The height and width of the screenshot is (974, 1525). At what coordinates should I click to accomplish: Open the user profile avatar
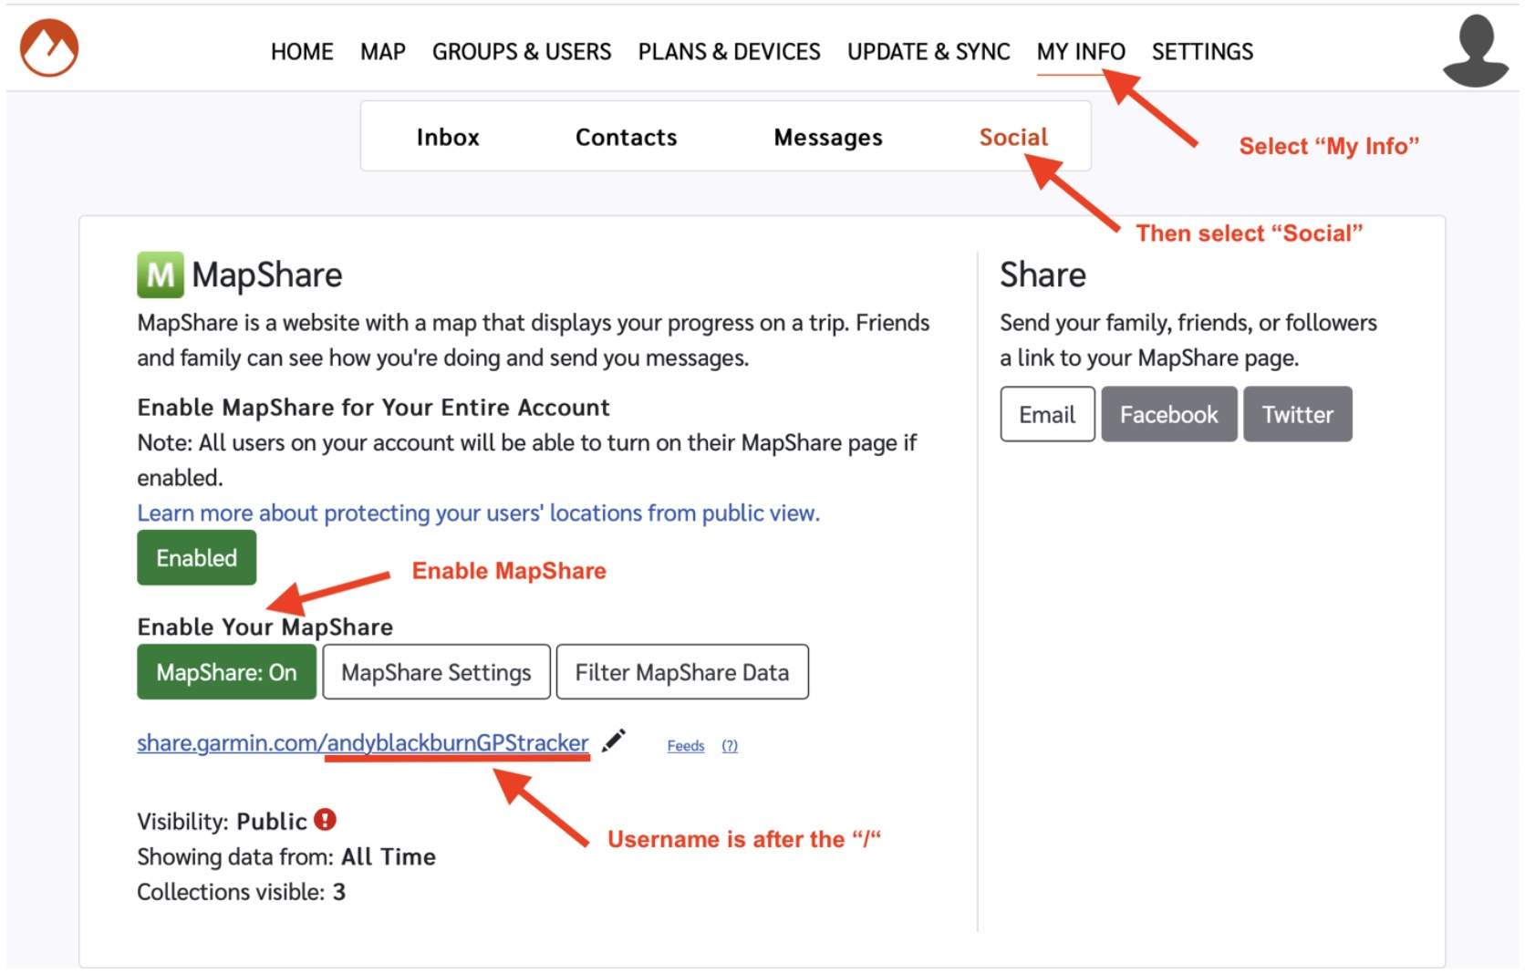pyautogui.click(x=1475, y=51)
